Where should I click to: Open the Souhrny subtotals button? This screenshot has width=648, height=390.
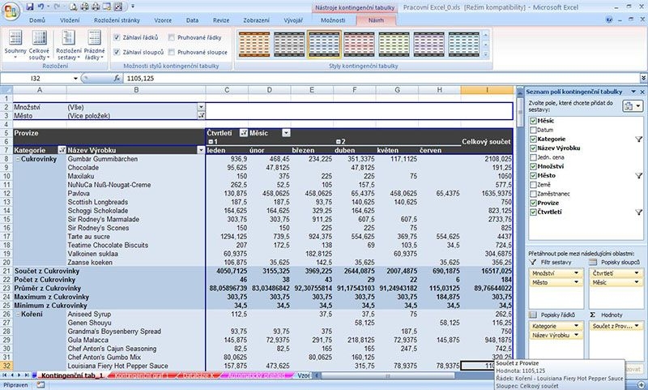pos(15,45)
